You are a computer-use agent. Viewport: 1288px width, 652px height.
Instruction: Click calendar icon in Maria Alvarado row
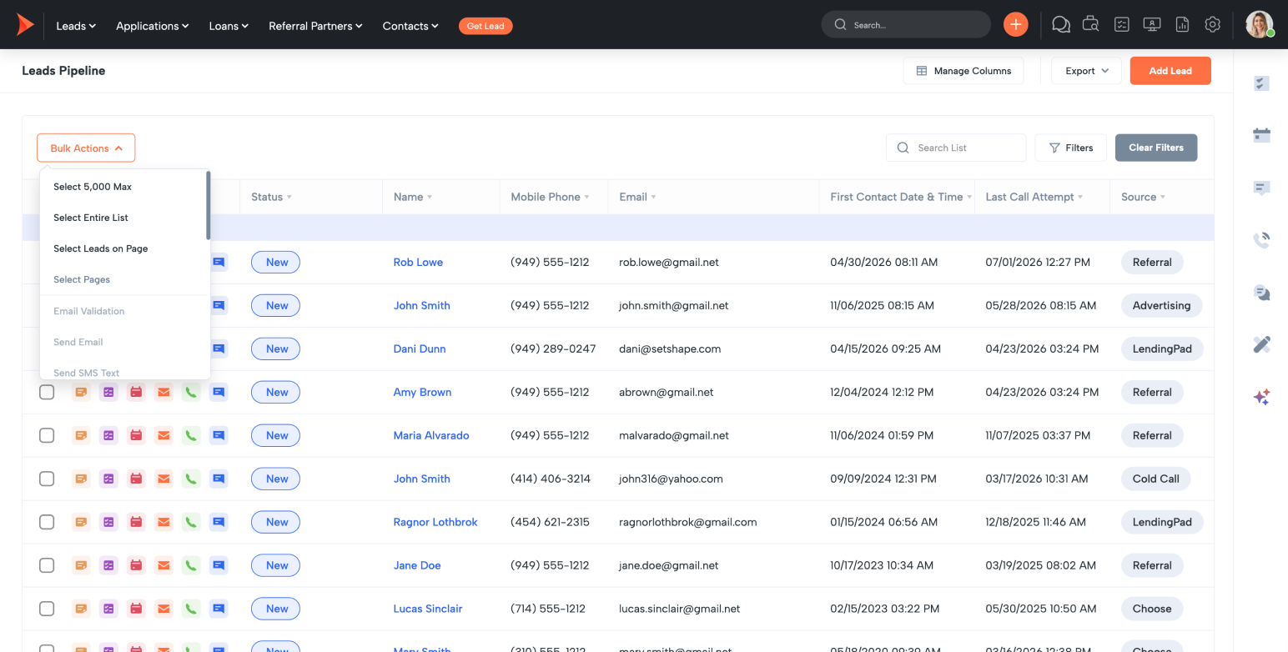[136, 435]
